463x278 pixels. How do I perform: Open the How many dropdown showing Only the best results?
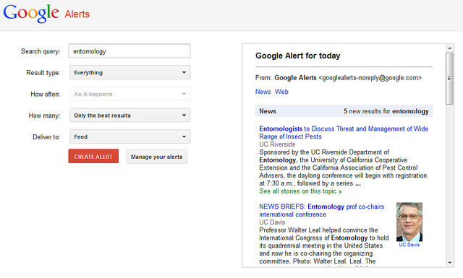click(130, 116)
